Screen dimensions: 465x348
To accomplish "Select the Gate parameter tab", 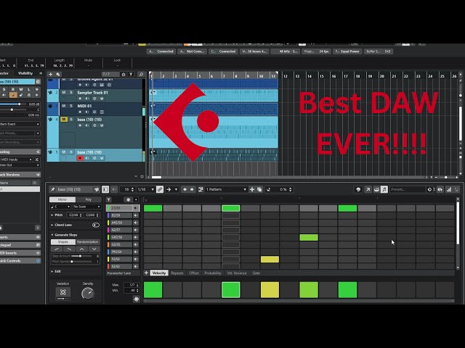I will click(x=256, y=273).
